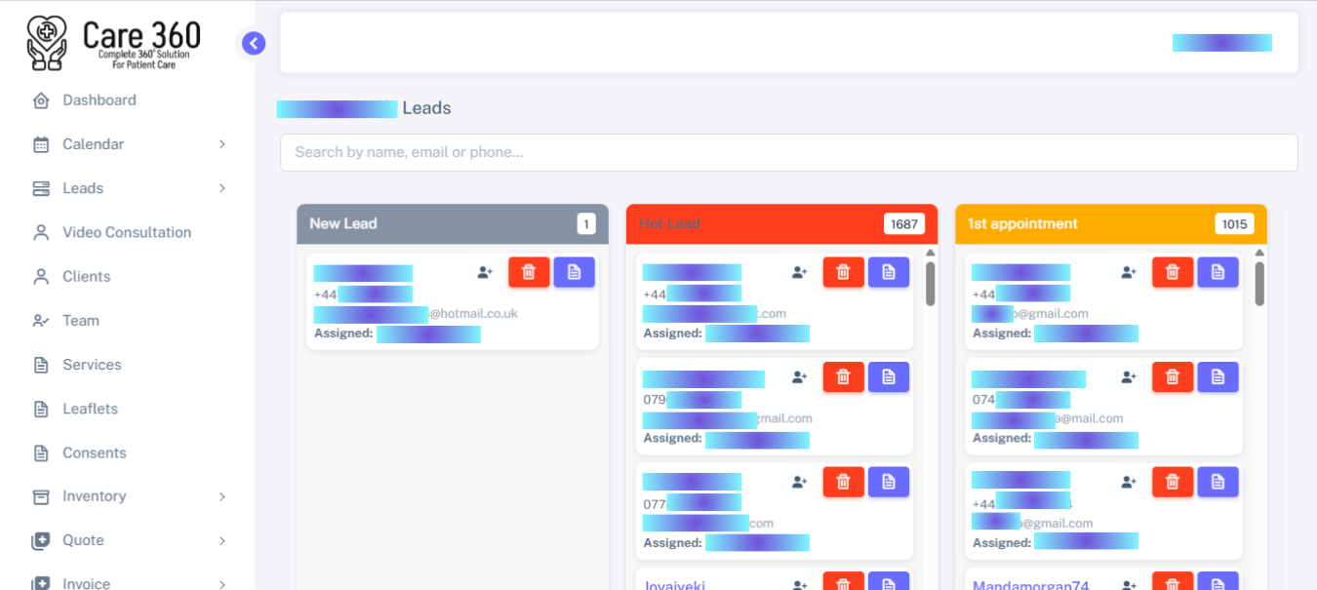1317x590 pixels.
Task: Assign user to second 1st appointment card
Action: pos(1129,376)
